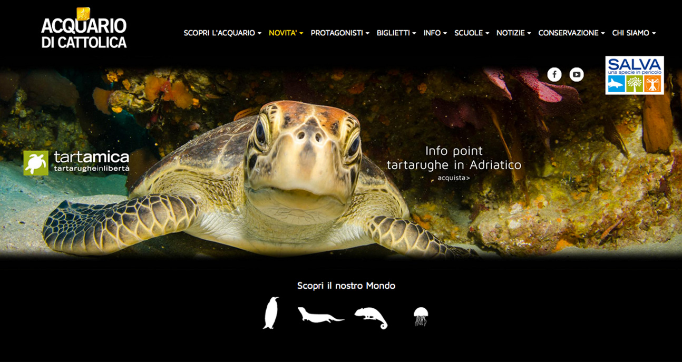The height and width of the screenshot is (362, 682).
Task: Follow the acquista> link
Action: pos(454,178)
